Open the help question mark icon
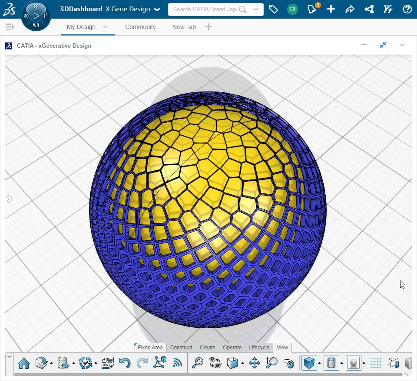 (407, 9)
